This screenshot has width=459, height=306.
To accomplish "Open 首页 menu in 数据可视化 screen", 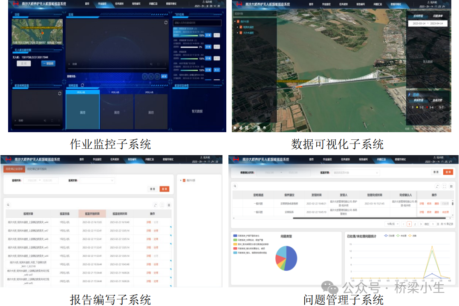I will pos(311,4).
